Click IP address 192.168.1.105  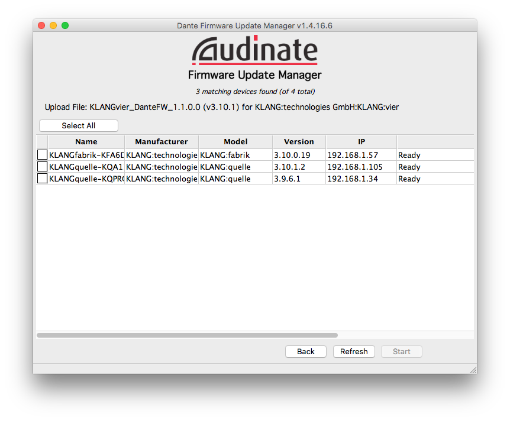pos(361,167)
